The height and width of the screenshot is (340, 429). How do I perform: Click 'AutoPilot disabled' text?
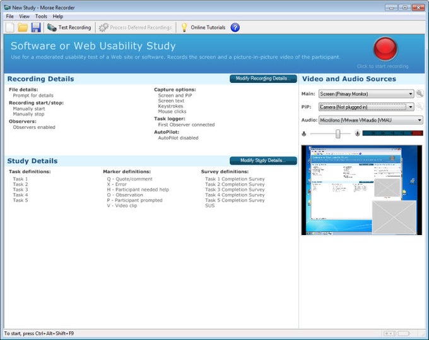[x=178, y=138]
